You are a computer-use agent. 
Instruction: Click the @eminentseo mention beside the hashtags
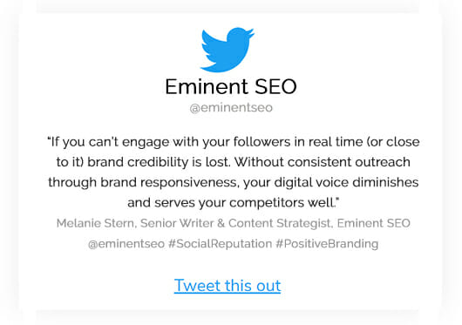click(126, 244)
